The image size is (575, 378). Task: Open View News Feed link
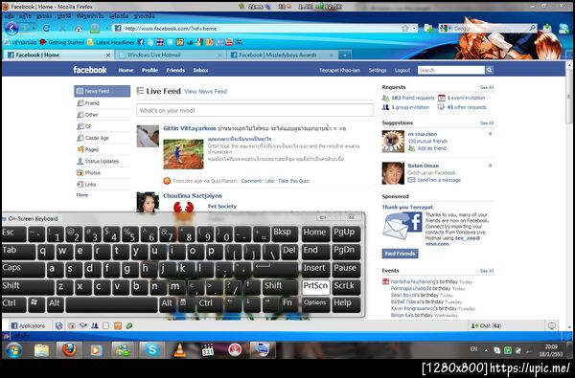point(205,91)
